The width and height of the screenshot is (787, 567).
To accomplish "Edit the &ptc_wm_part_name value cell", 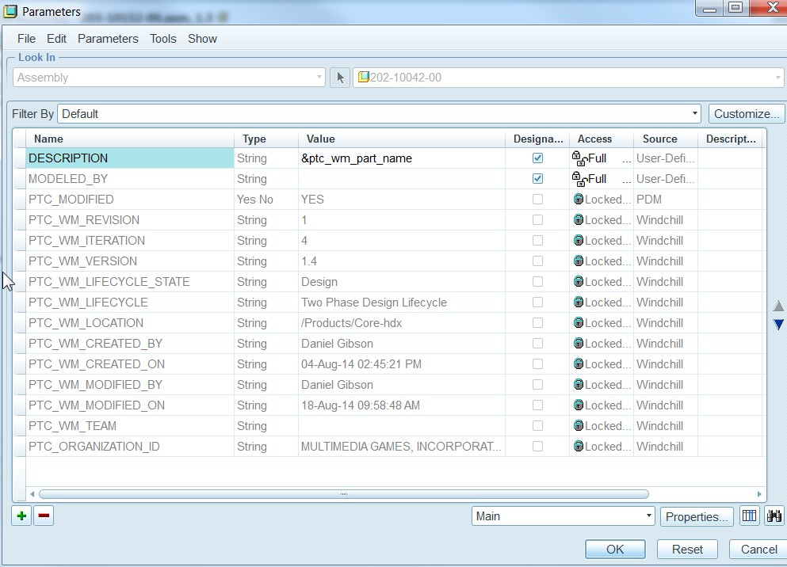I will 402,158.
